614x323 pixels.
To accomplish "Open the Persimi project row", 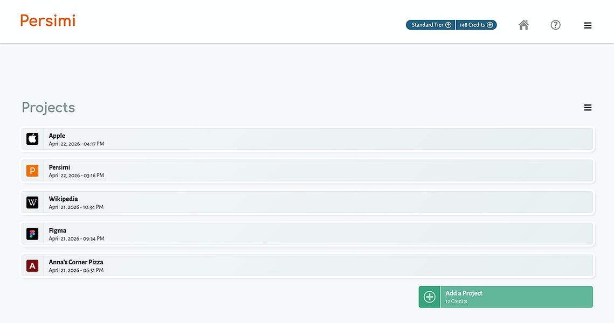I will 307,171.
